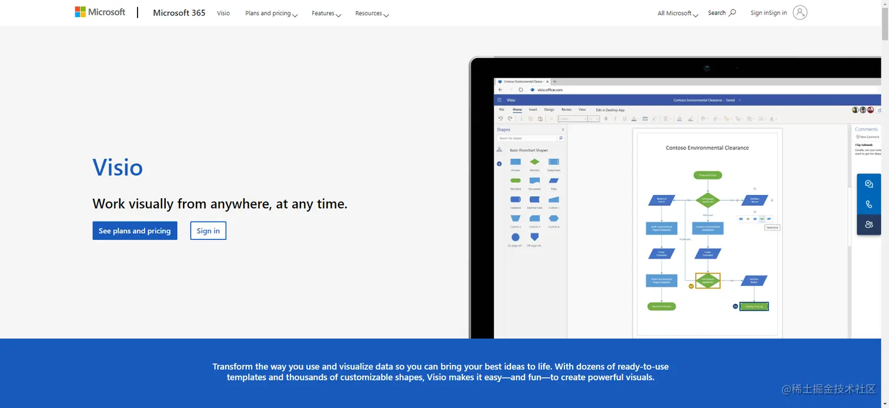Pick the On-page reference circle in the Shapes panel
Viewport: 889px width, 408px height.
(516, 237)
